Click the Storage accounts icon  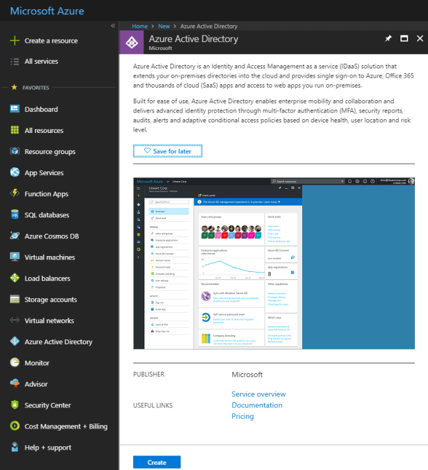click(14, 299)
